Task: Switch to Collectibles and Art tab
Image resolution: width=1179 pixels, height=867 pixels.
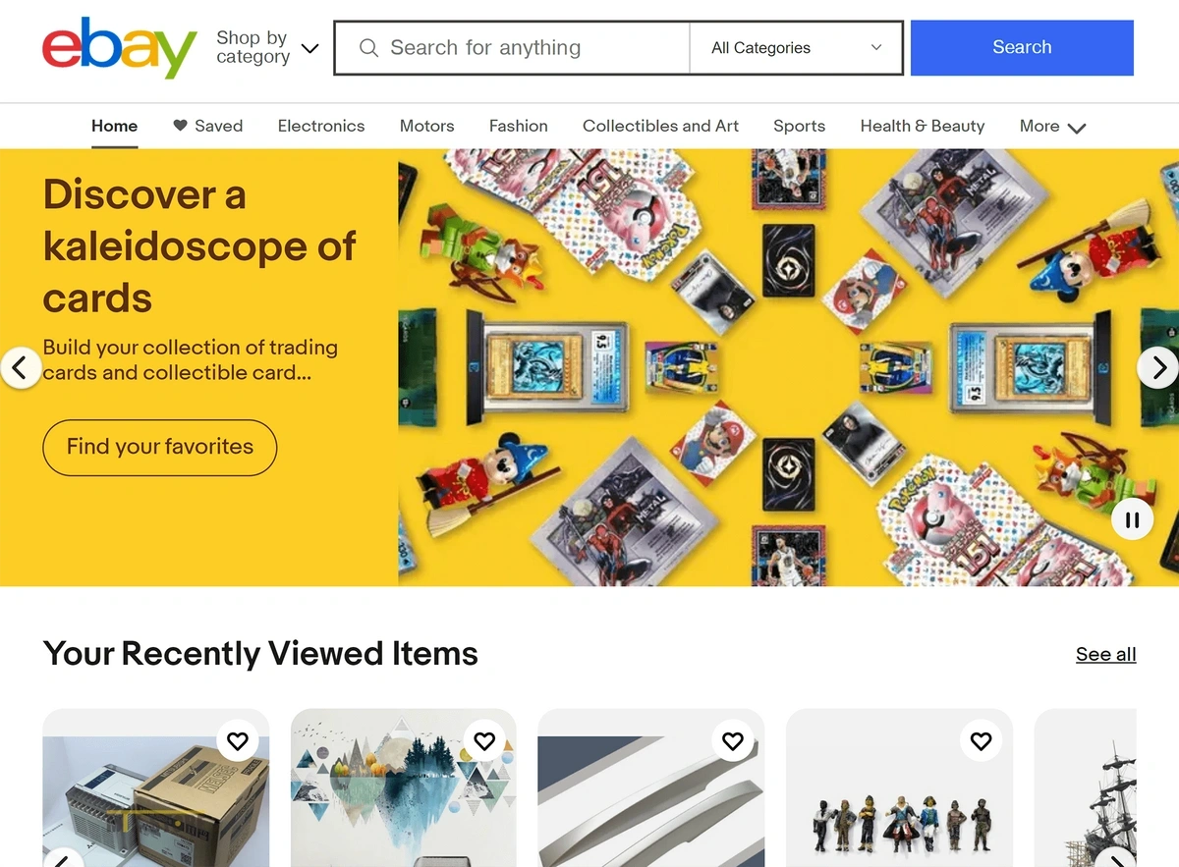Action: (x=660, y=126)
